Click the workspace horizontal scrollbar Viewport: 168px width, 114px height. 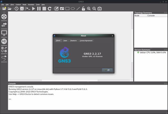point(70,80)
